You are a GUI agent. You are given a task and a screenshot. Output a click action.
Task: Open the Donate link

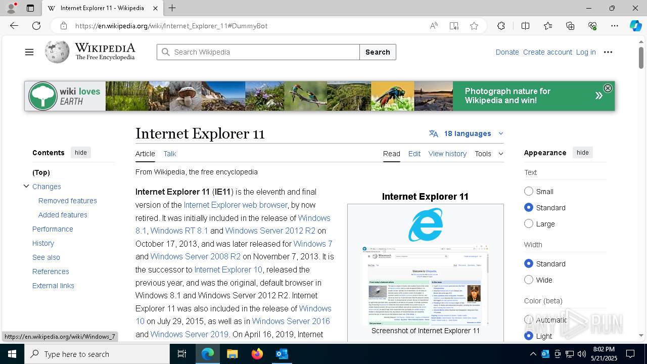[x=507, y=52]
